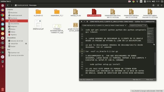
Task: Click the Sublime Text vertical scrollbar
Action: click(x=155, y=59)
